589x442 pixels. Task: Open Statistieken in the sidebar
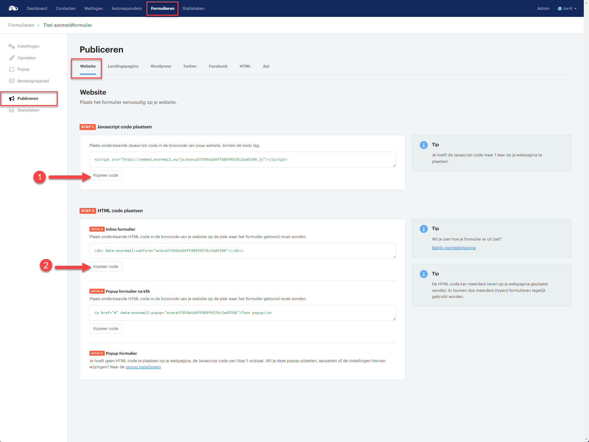[x=28, y=110]
